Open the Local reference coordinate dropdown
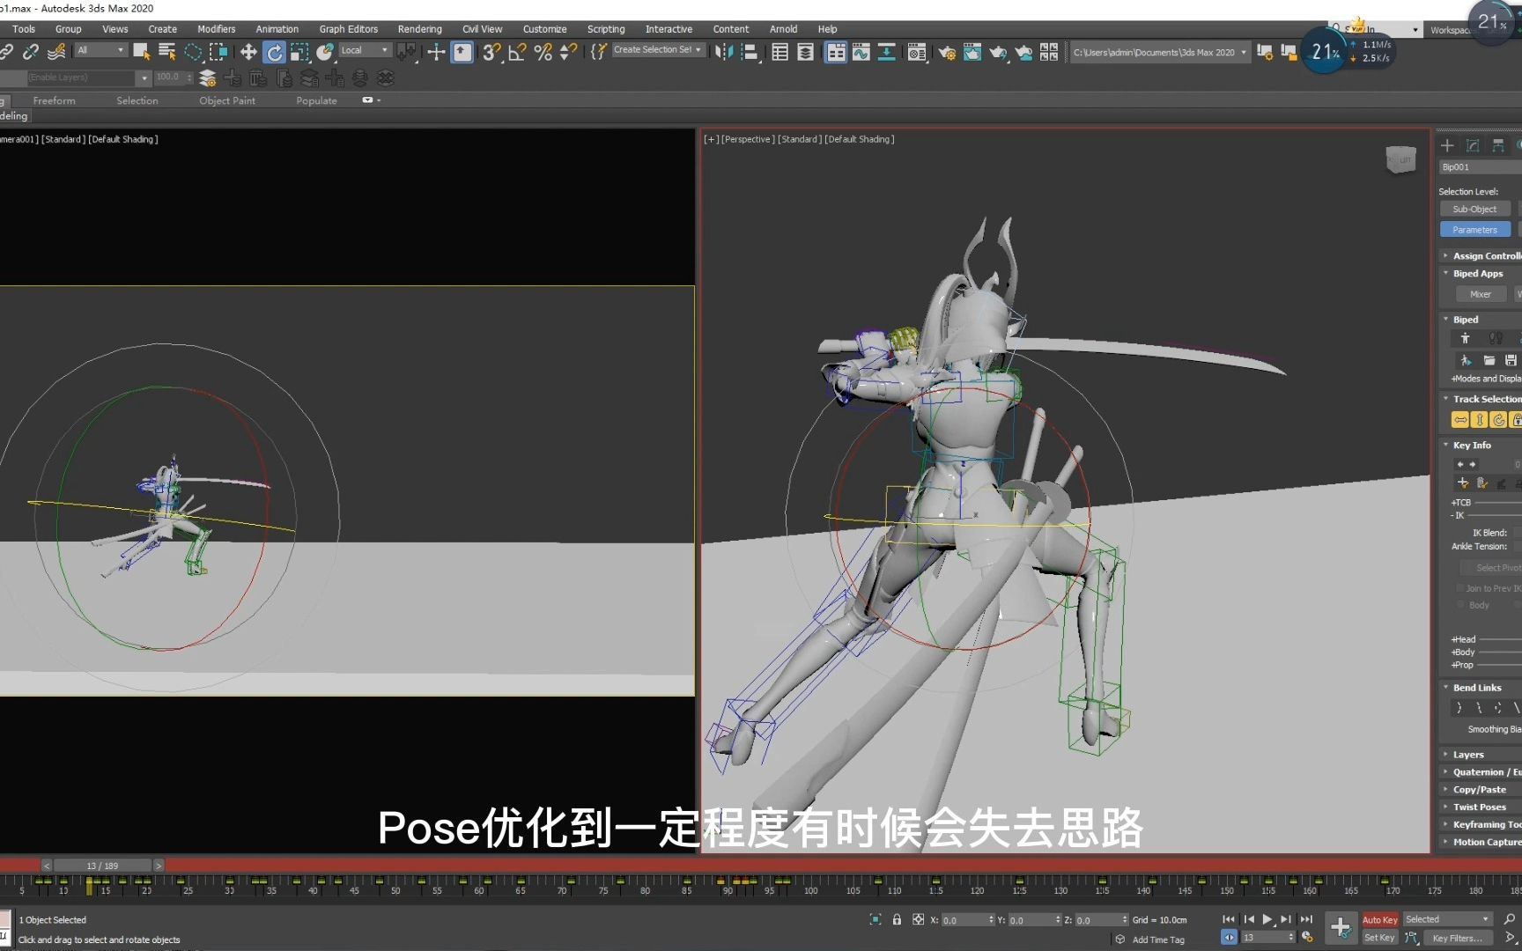This screenshot has height=951, width=1522. (x=365, y=50)
